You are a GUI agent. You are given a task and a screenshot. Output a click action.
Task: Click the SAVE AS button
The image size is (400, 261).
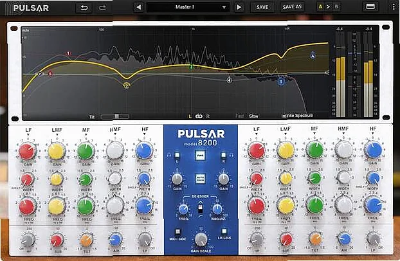point(292,7)
